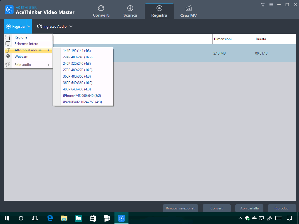Screen dimensions: 299x224
Task: Open Task View on the taskbar
Action: coord(35,218)
